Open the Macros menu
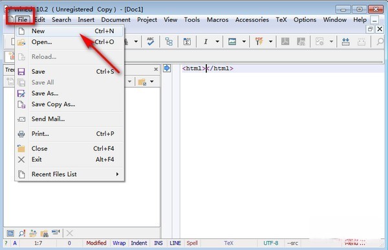Viewport: 388px width, 250px height. [217, 19]
